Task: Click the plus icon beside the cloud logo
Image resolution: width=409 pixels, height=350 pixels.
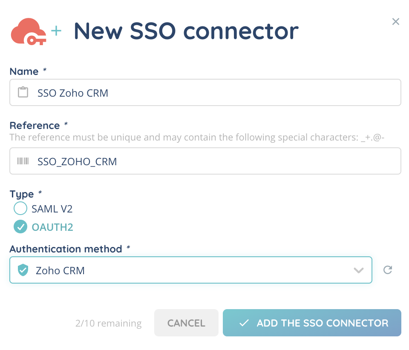Action: click(x=56, y=30)
